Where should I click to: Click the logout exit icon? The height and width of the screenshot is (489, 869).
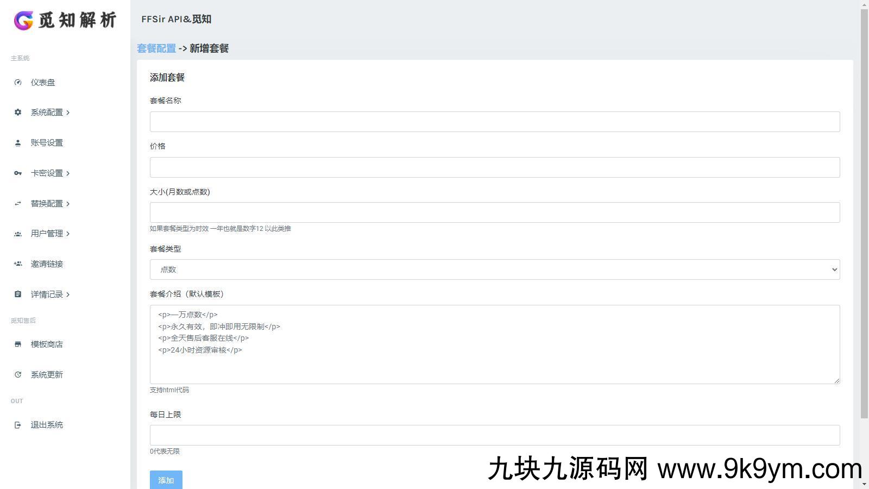tap(18, 425)
